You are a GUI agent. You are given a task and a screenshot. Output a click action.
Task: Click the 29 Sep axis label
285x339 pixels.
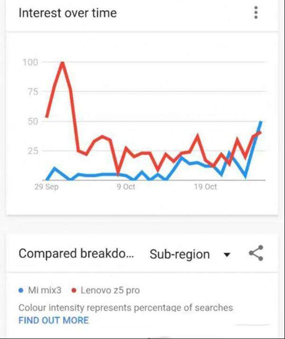[47, 187]
